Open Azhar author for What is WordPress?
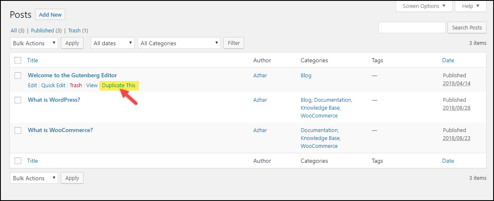Viewport: 494px width, 201px height. (x=260, y=100)
